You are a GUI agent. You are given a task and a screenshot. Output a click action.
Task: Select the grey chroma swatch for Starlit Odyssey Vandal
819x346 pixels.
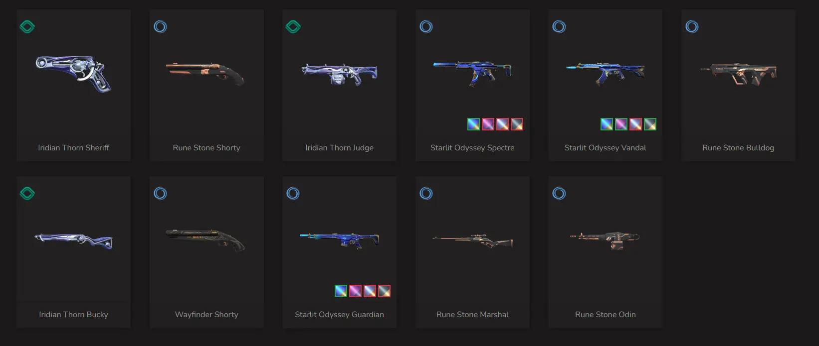(650, 124)
